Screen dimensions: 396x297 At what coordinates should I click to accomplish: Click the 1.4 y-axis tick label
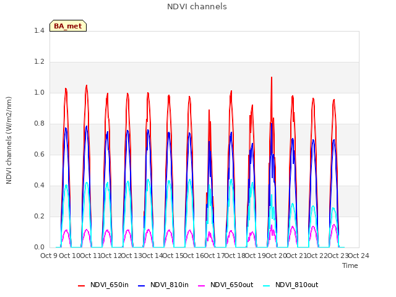point(39,30)
